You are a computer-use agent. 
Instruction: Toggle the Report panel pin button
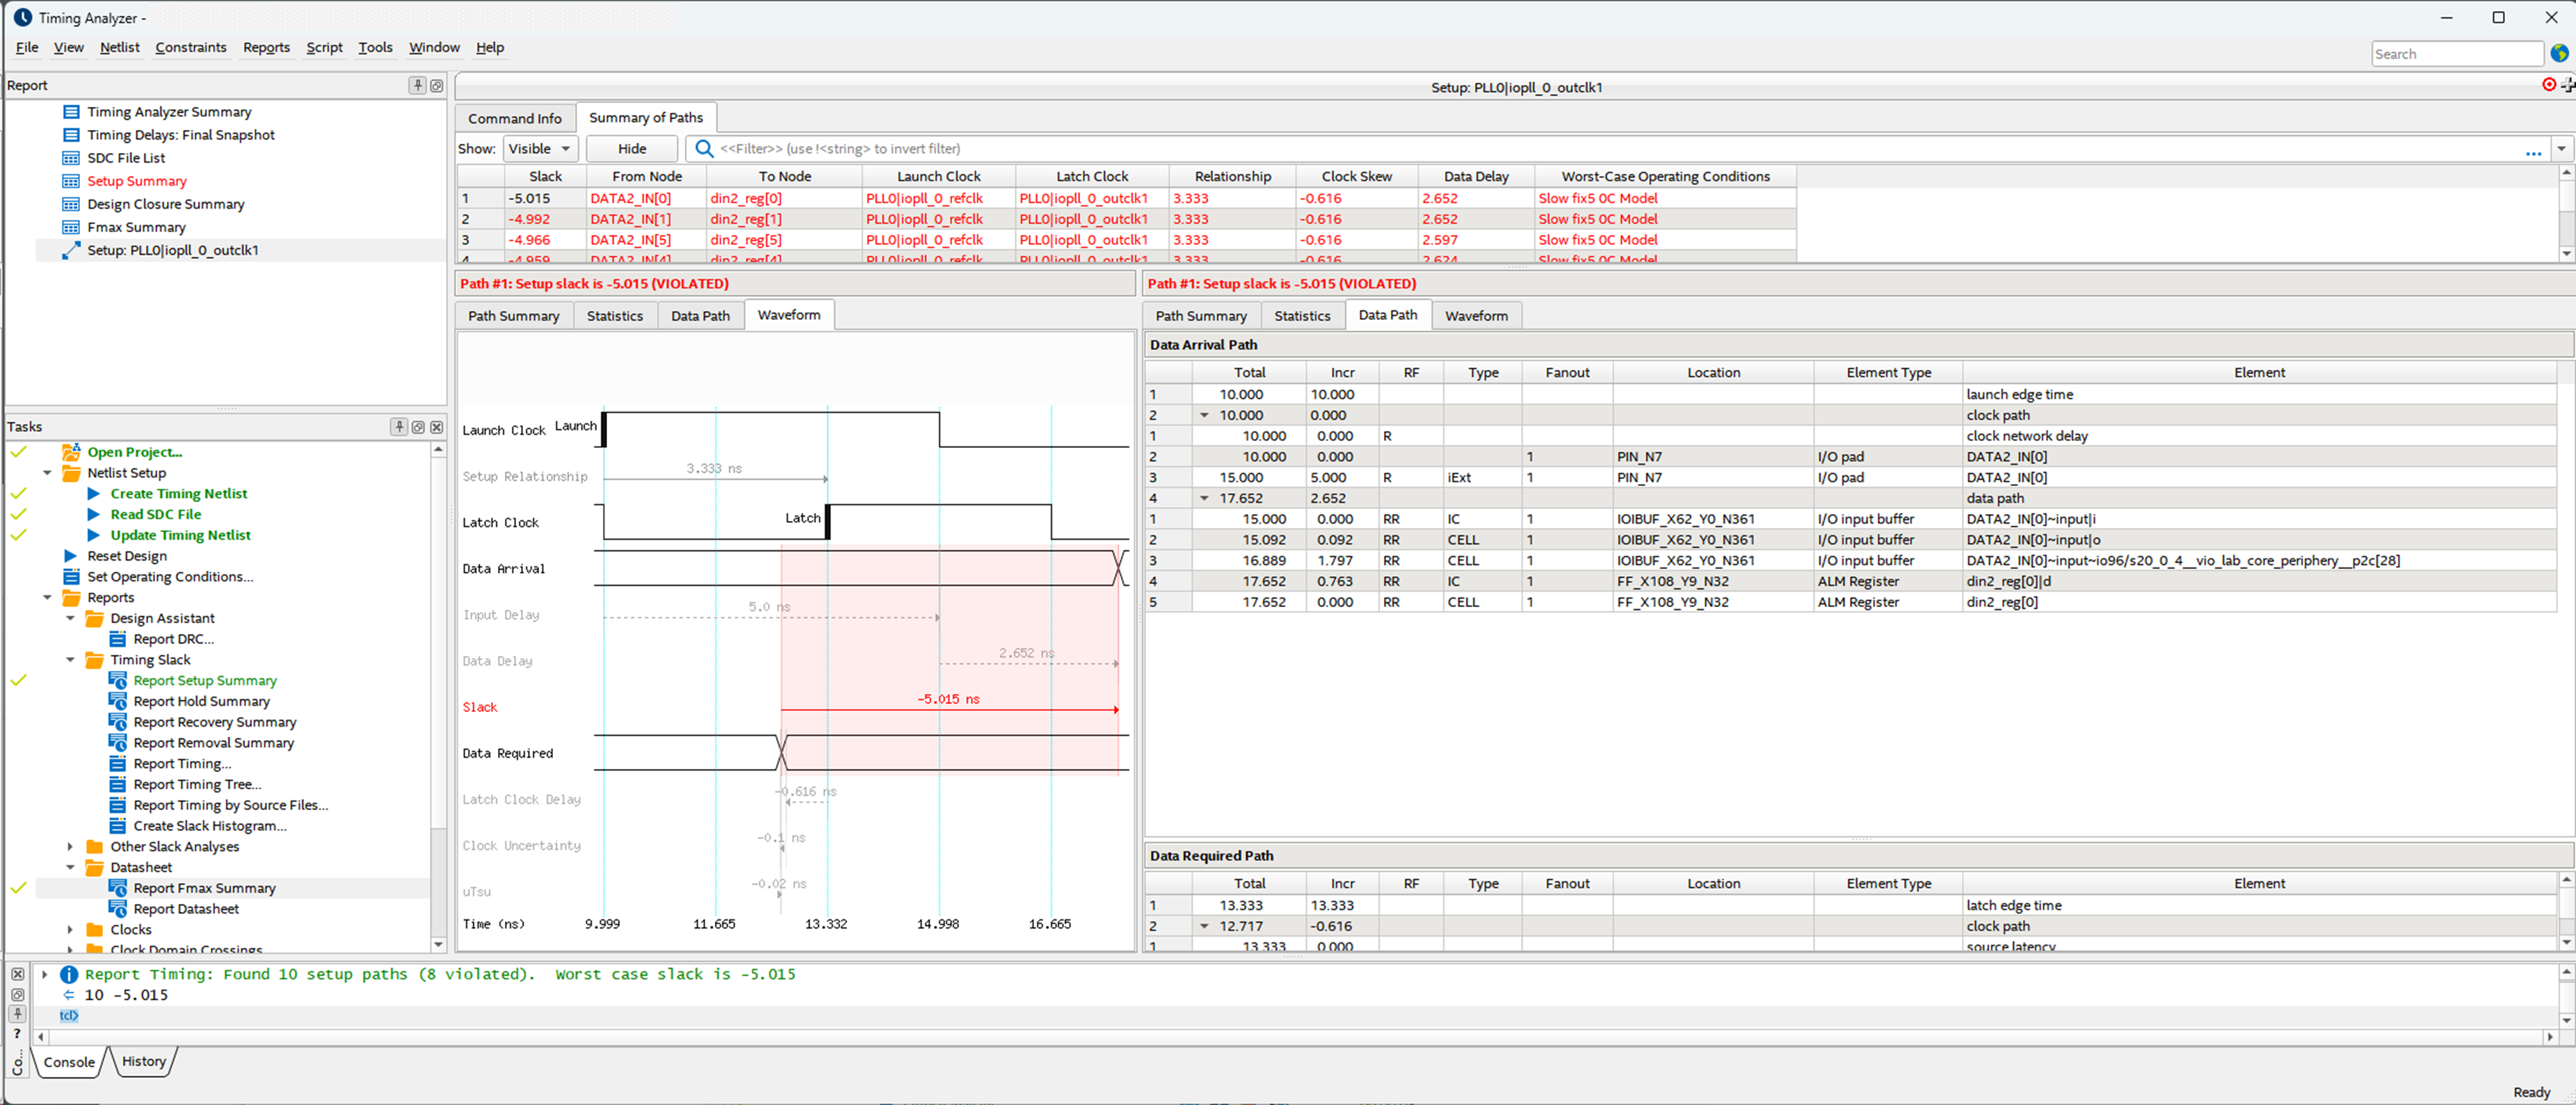click(417, 85)
